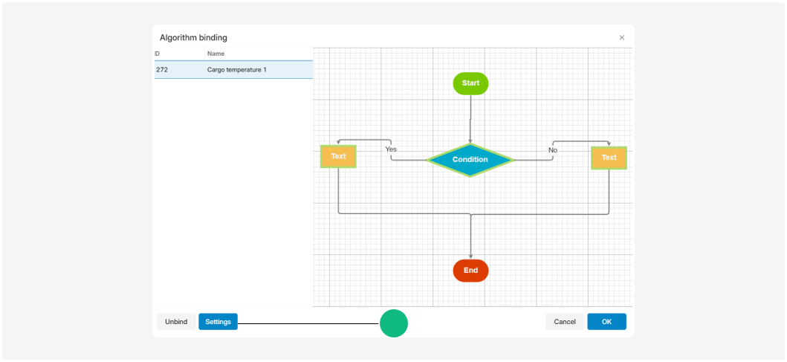Click the Algorithm binding dialog title
The image size is (787, 362).
pyautogui.click(x=193, y=38)
